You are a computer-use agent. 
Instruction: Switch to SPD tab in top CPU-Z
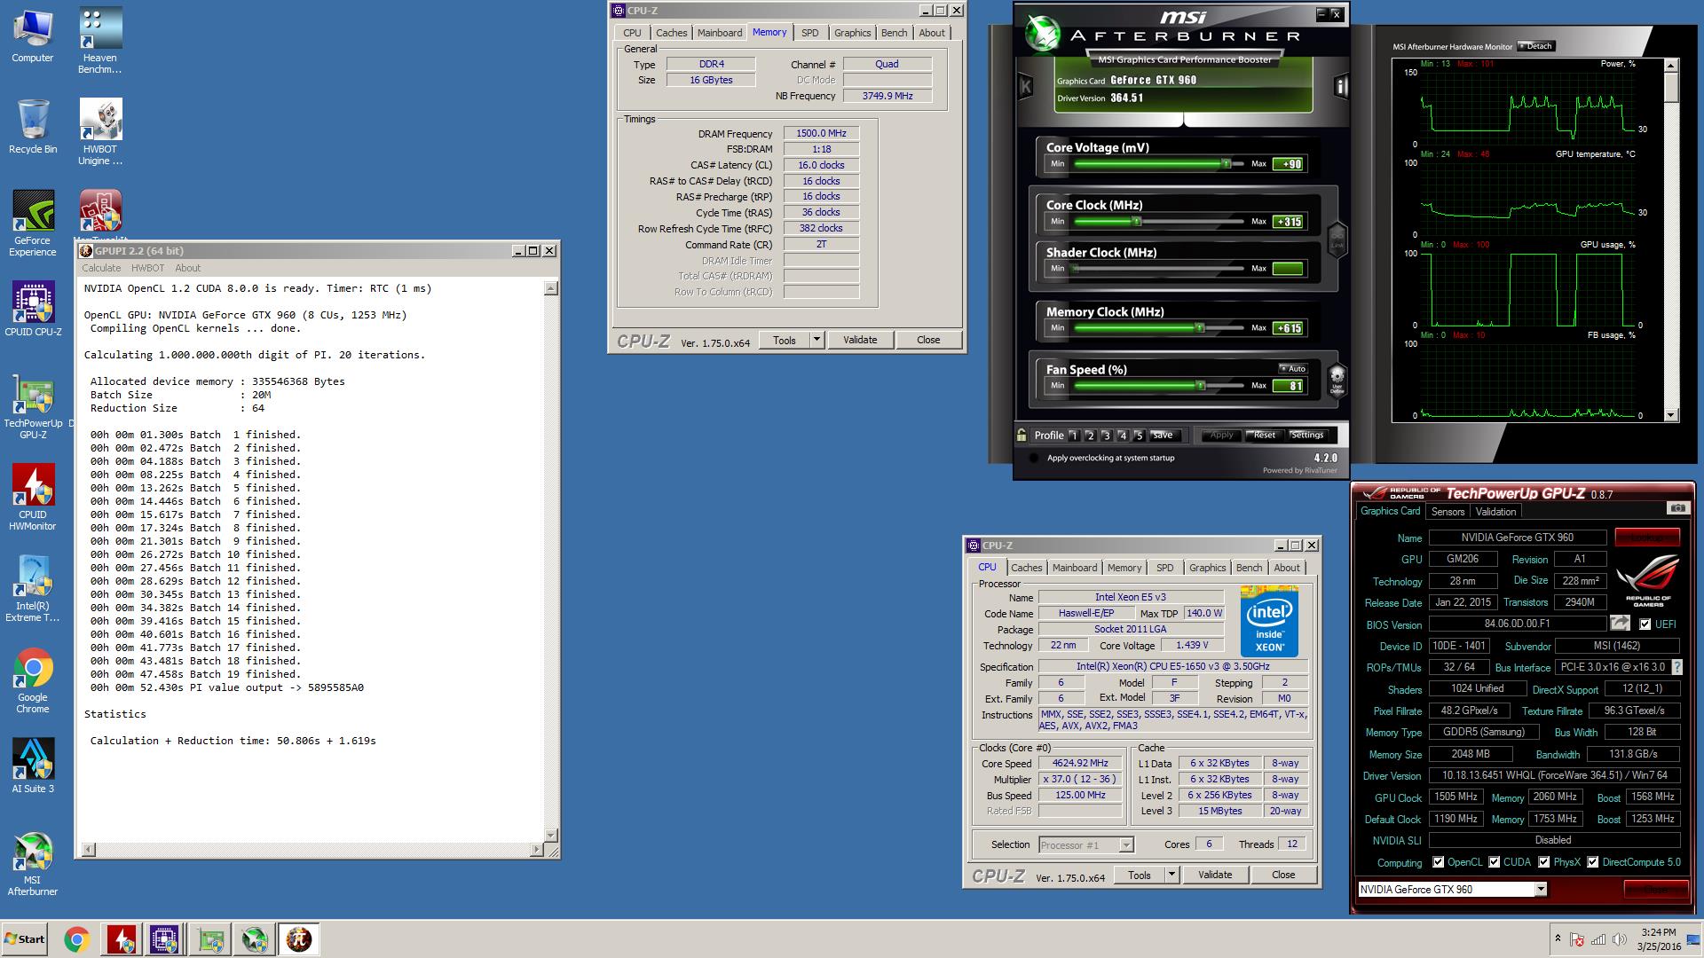809,33
